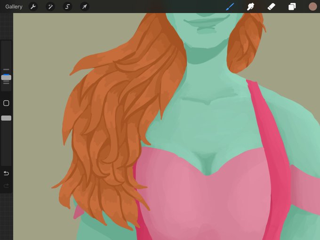Click the lower opacity slider track
The width and height of the screenshot is (320, 240).
tap(6, 143)
